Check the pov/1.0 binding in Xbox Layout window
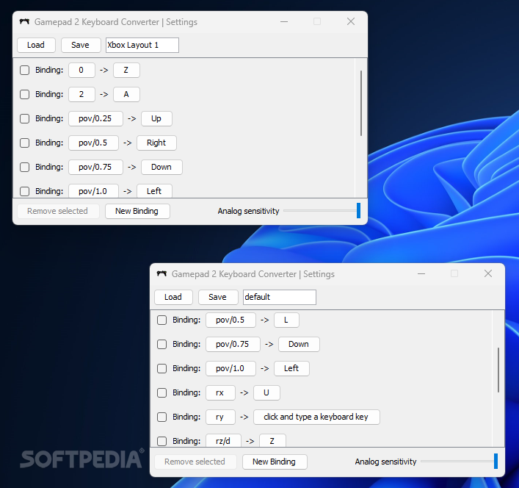 pos(24,191)
